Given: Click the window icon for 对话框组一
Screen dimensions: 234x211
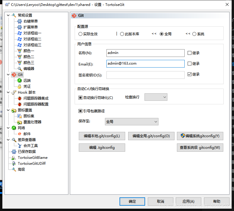Looking at the screenshot, I should [x=20, y=33].
